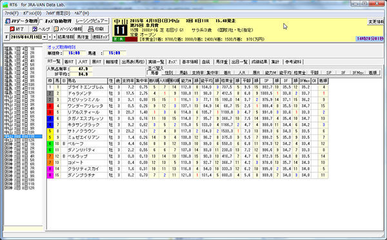Click the 馬名 column header
This screenshot has height=240, width=387.
[87, 81]
